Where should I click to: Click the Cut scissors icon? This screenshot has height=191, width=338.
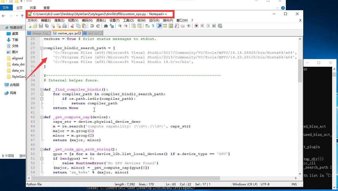(x=72, y=26)
